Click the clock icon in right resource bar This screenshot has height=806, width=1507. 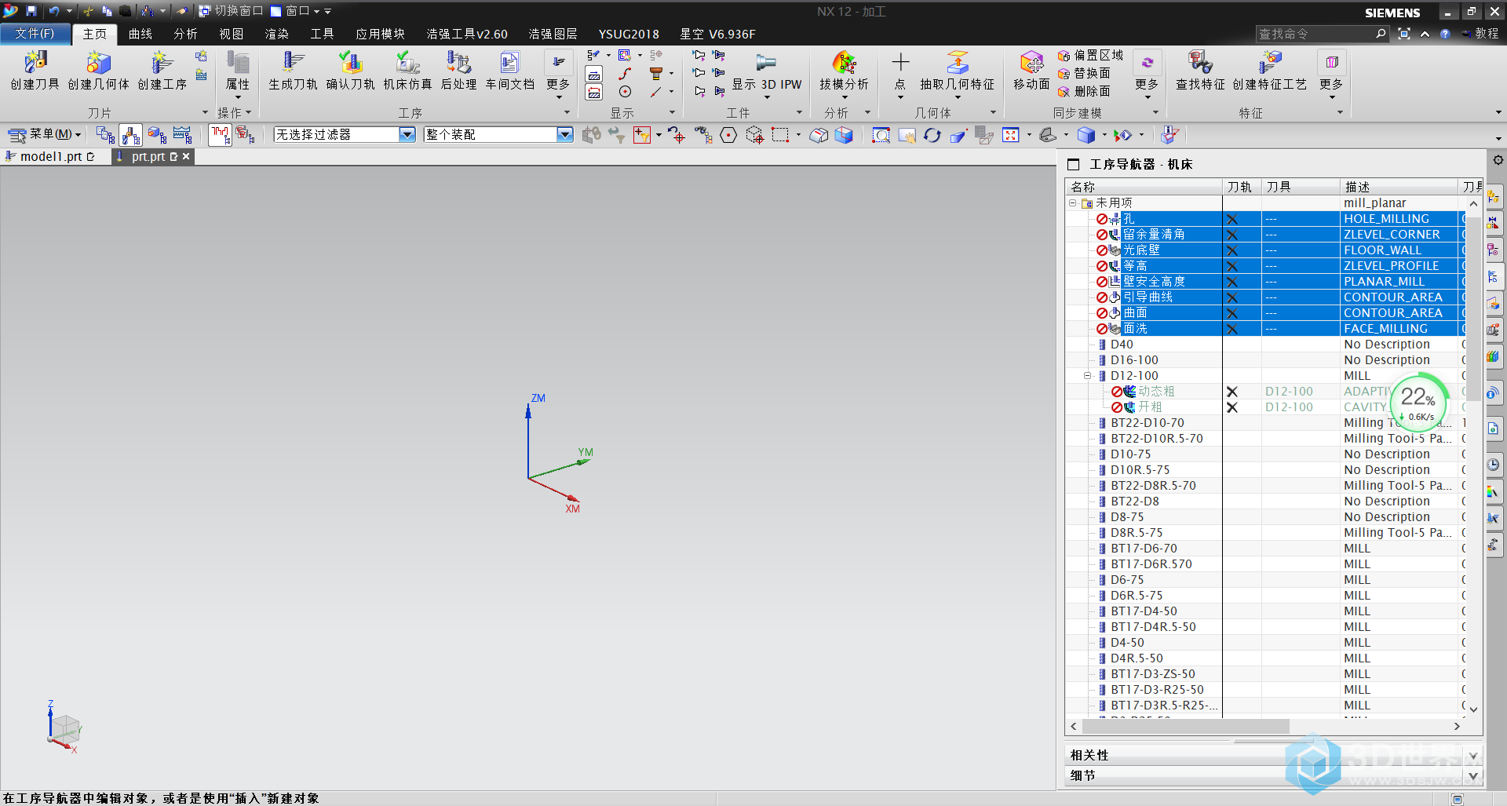point(1493,465)
